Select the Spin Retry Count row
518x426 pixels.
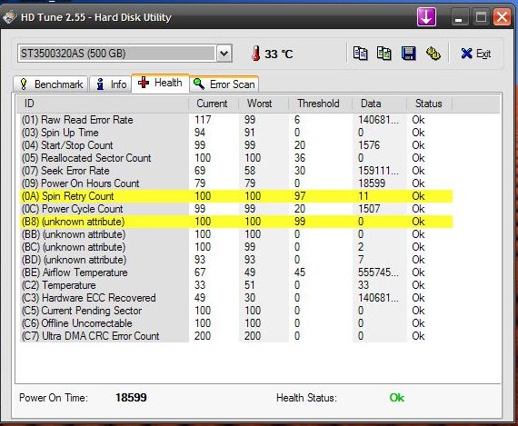pyautogui.click(x=236, y=196)
